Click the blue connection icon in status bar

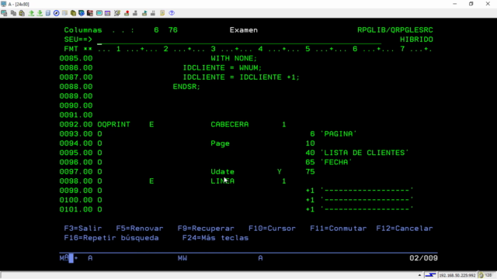430,275
